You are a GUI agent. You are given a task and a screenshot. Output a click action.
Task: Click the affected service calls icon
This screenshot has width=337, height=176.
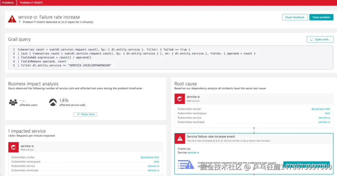[53, 102]
